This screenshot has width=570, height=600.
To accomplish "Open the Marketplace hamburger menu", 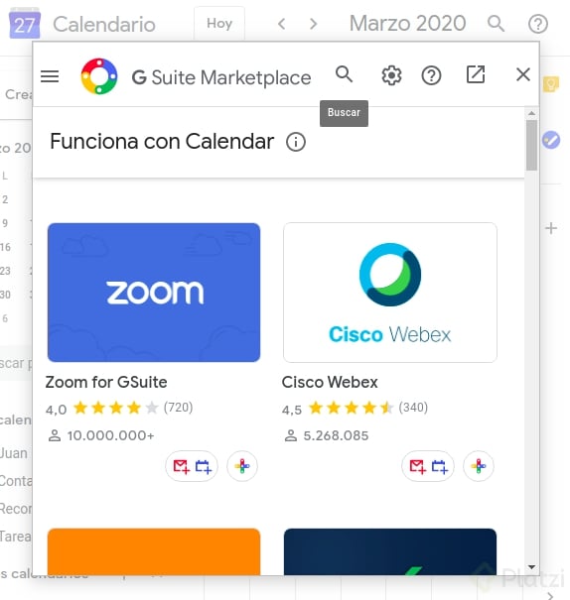I will pyautogui.click(x=50, y=76).
